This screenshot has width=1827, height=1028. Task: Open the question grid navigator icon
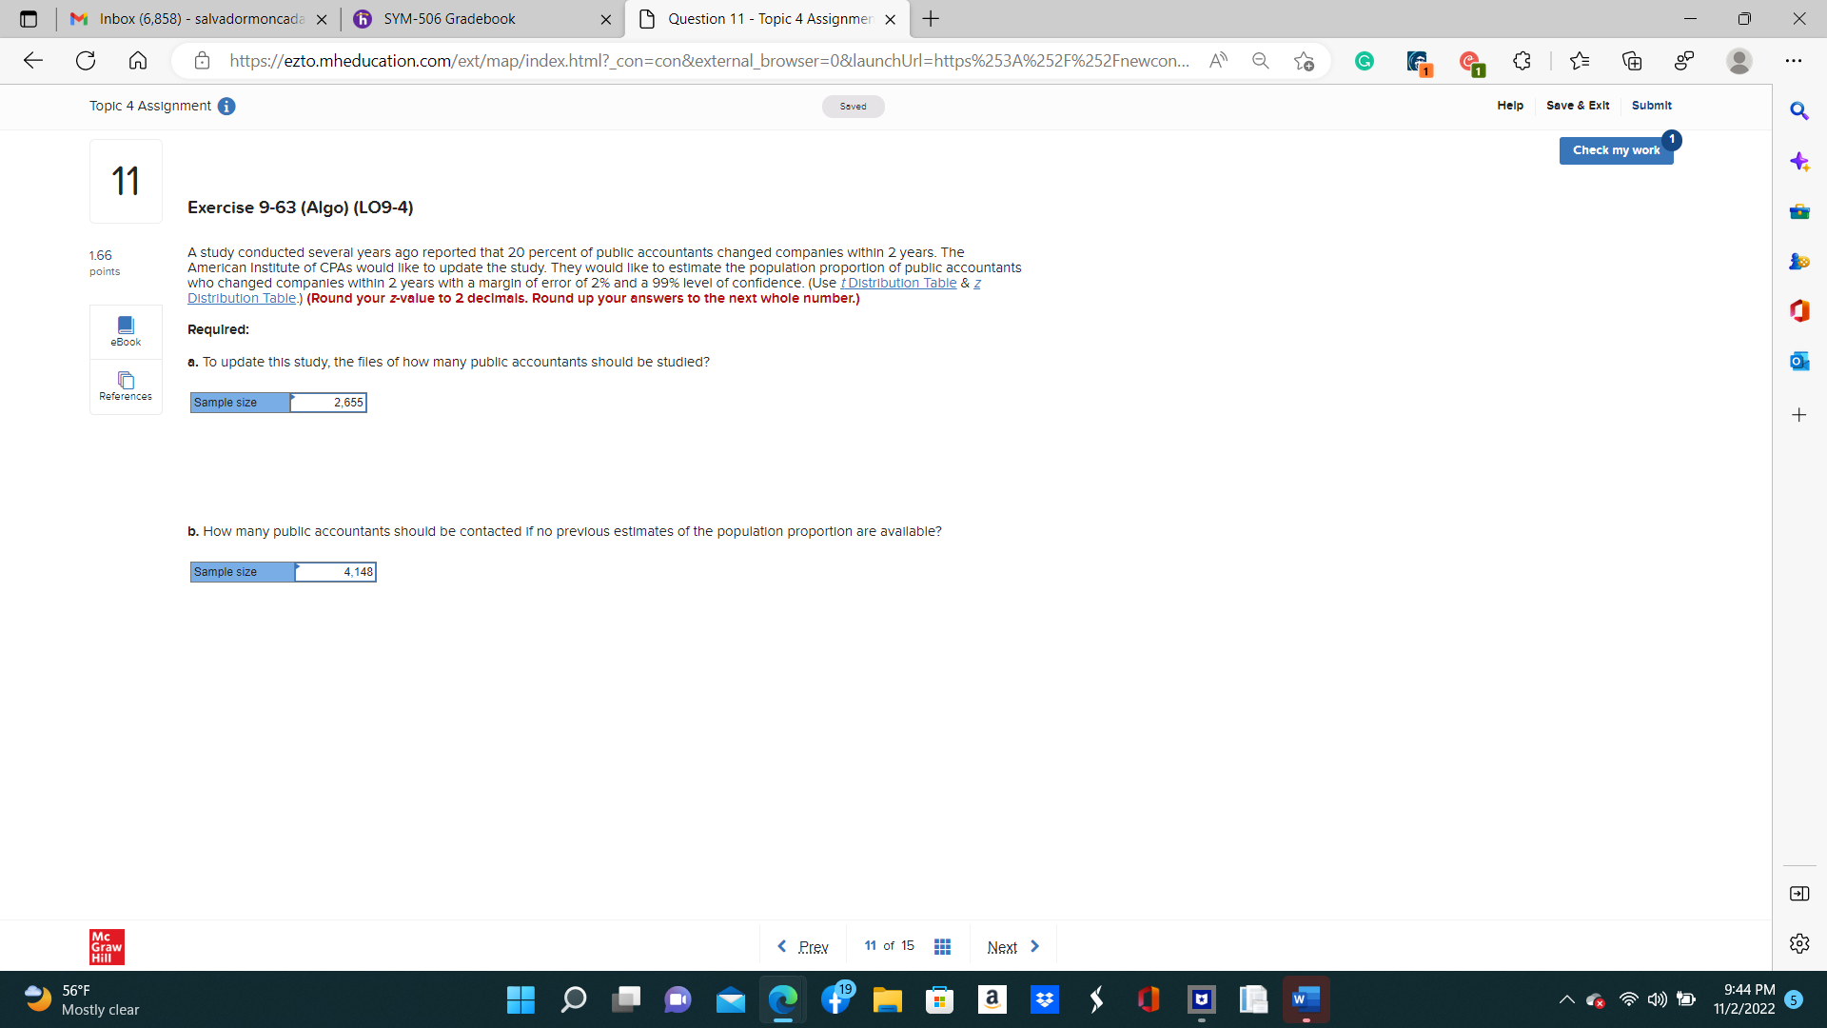[x=942, y=946]
